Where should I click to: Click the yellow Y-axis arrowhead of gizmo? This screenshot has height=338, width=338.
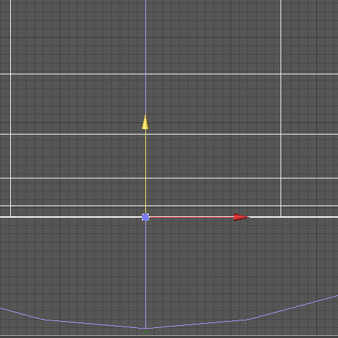(x=145, y=122)
